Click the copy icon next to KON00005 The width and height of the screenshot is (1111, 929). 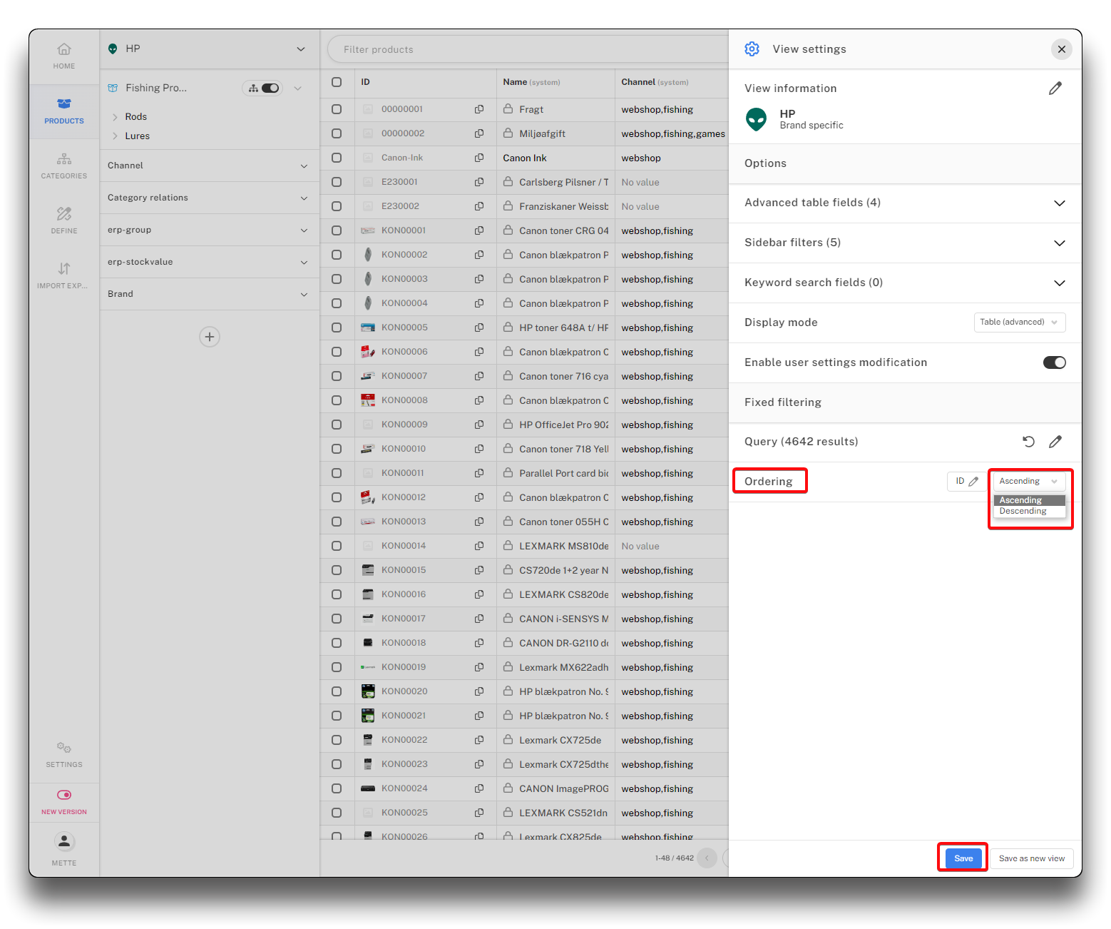[x=479, y=328]
